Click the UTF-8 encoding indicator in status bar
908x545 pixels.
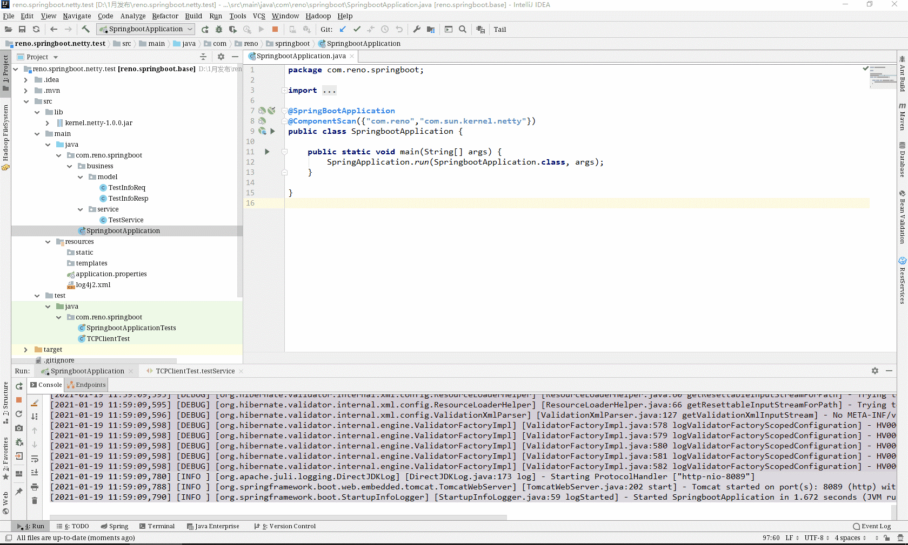coord(817,538)
